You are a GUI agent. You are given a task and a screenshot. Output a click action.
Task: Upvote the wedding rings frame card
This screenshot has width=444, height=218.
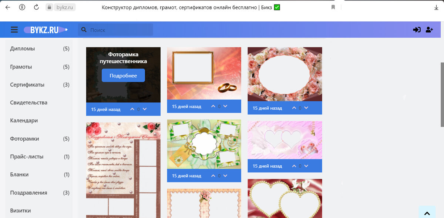coord(213,106)
